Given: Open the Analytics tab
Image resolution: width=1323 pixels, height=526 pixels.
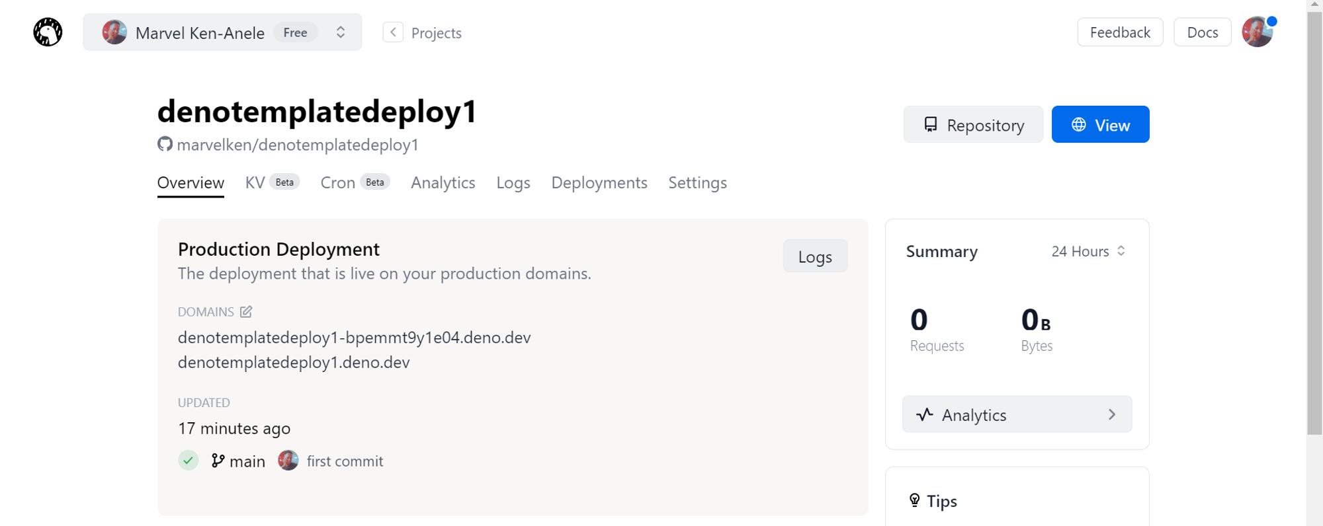Looking at the screenshot, I should click(x=443, y=182).
